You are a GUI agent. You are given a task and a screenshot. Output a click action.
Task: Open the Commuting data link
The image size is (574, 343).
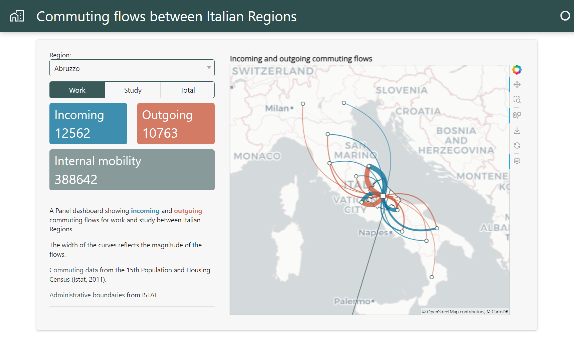tap(73, 270)
